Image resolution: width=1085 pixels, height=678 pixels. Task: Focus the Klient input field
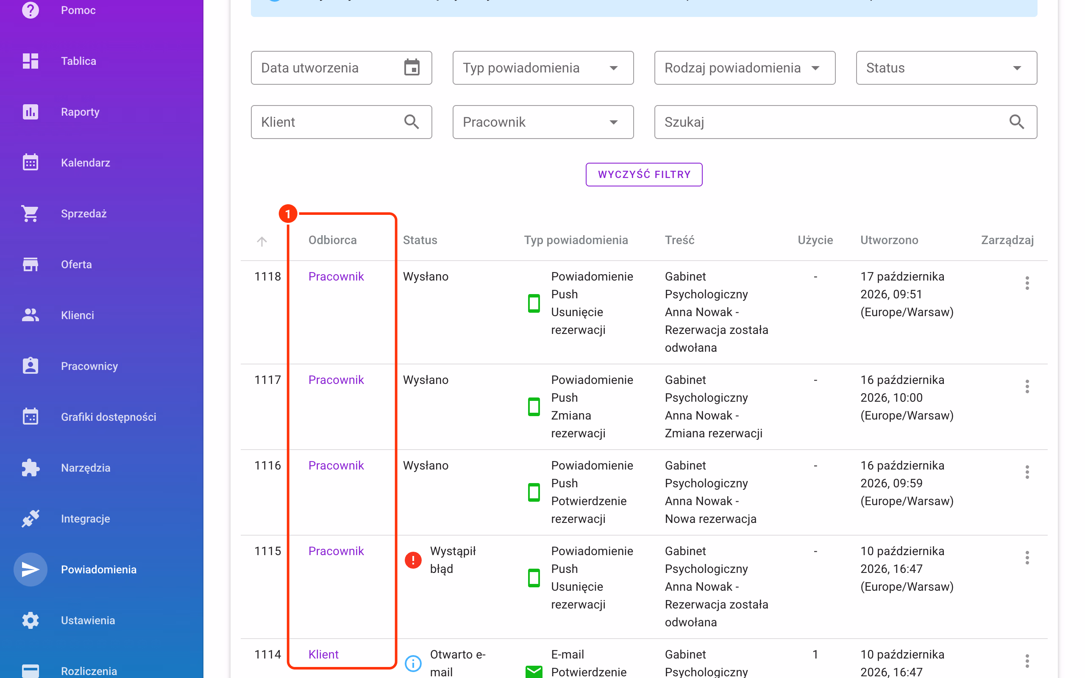click(x=341, y=122)
